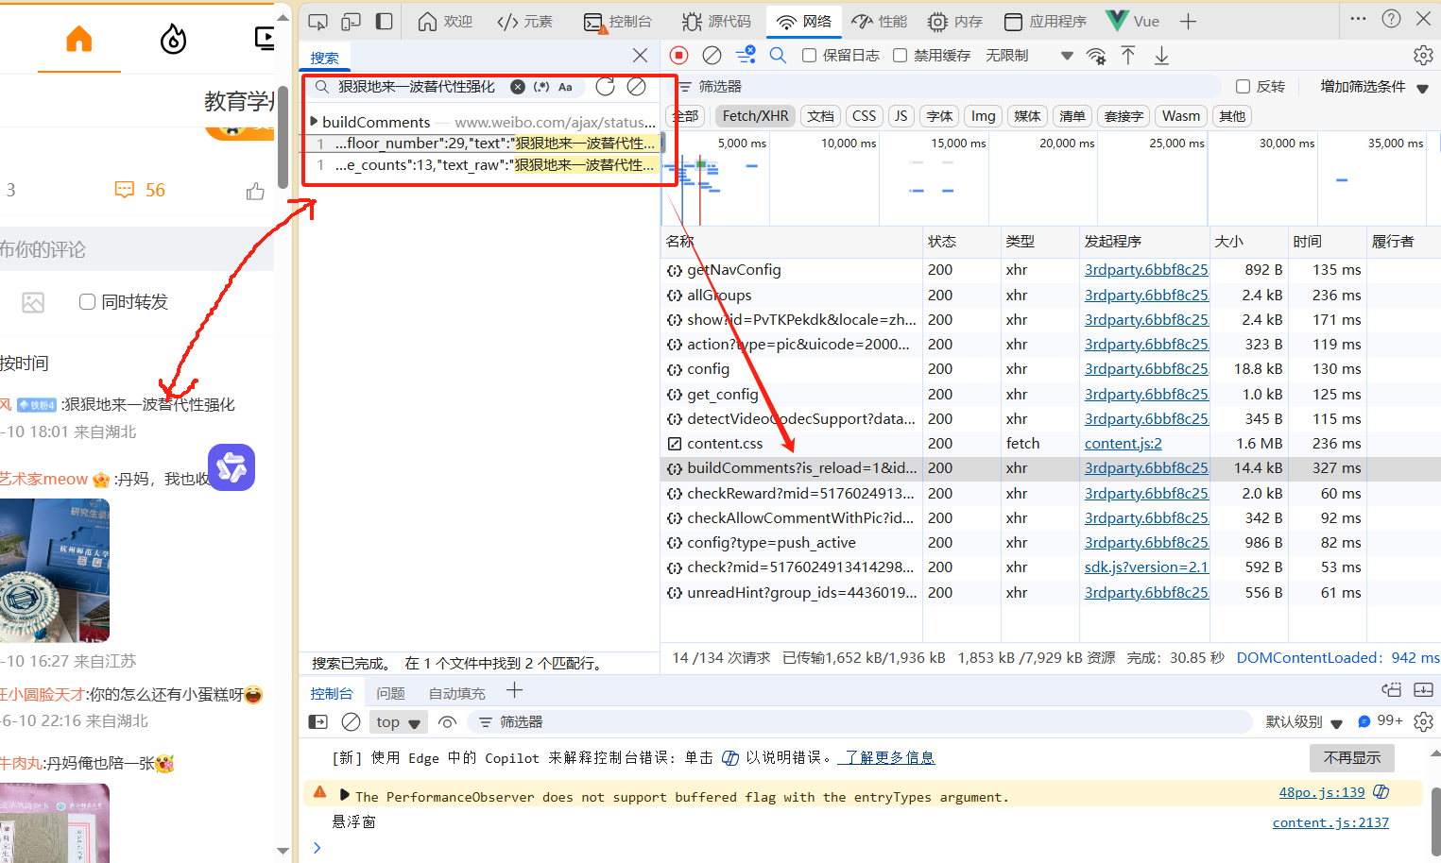1441x863 pixels.
Task: Toggle device emulation icon
Action: [351, 21]
